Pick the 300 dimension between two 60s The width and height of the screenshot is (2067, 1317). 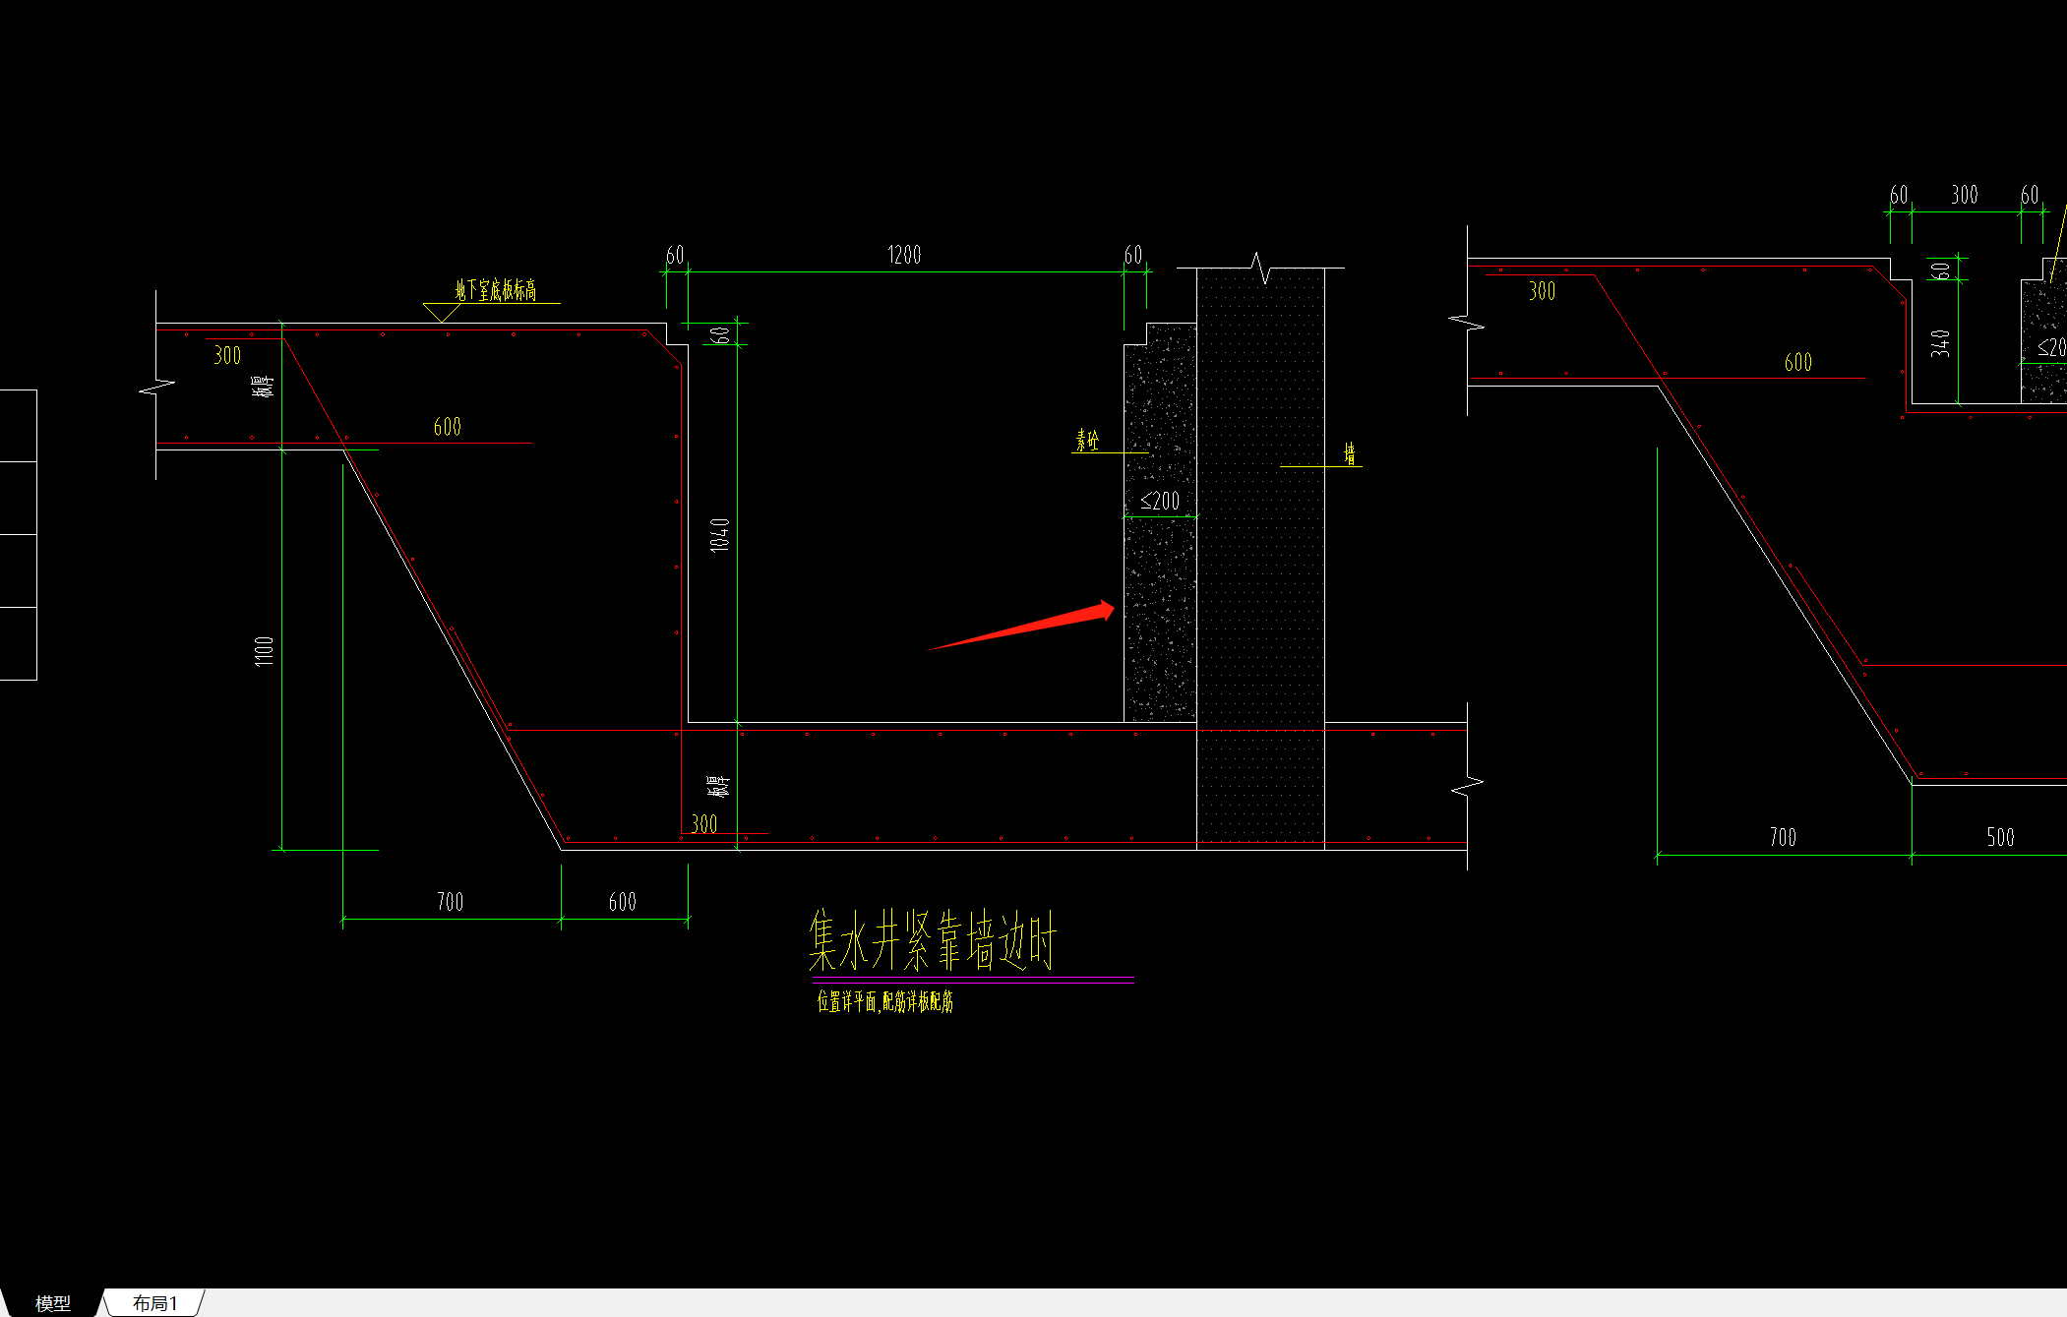[1965, 195]
